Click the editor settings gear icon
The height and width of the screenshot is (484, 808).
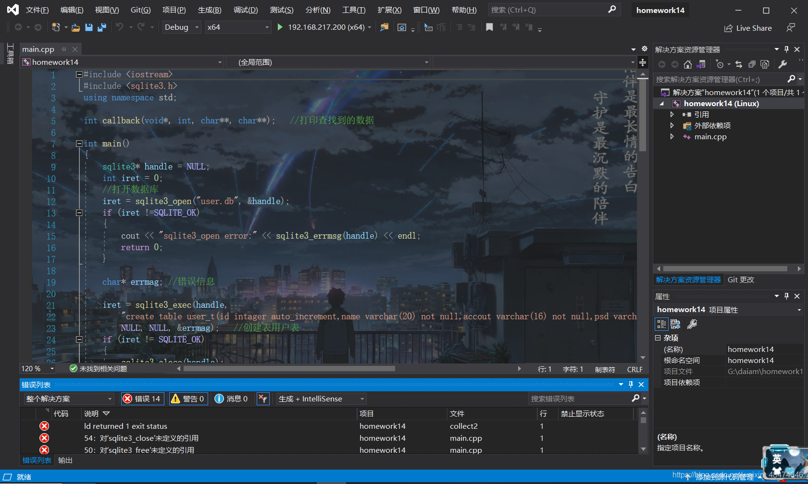(644, 49)
